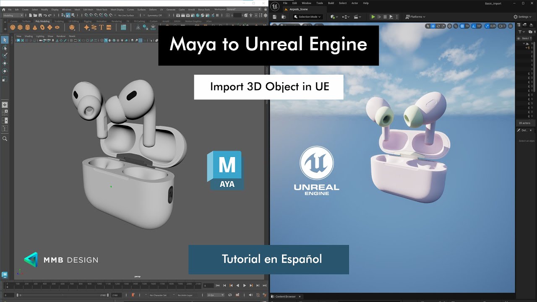Click Maya's bookmark icon on range bar
Screen dimensions: 537x302
point(133,295)
